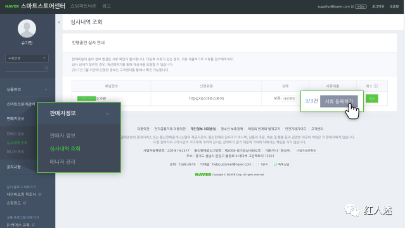Select 매니저 관리 submenu item in sidebar
405x228 pixels.
tap(15, 151)
